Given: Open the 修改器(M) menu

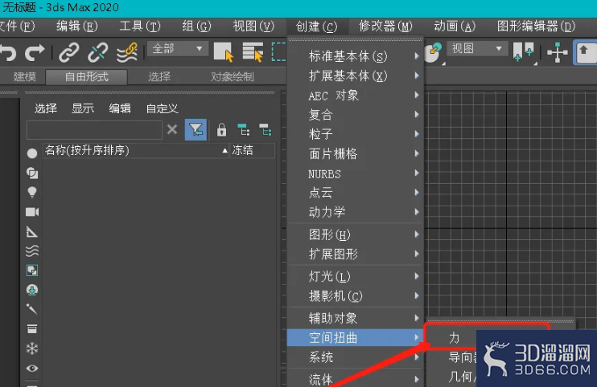Looking at the screenshot, I should tap(385, 26).
